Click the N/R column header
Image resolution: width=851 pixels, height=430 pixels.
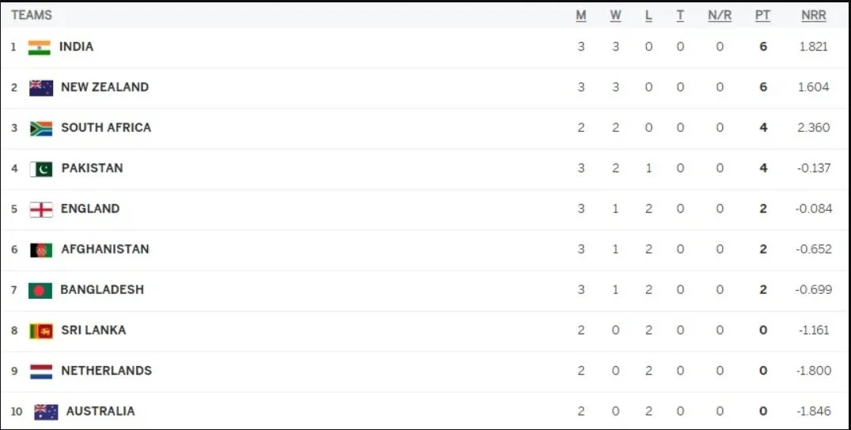coord(720,16)
